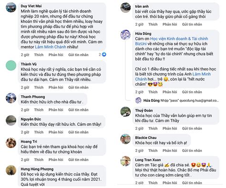Viewport: 226px width, 188px height.
Task: Open Hứa Dũng's main comment avatar
Action: [x=125, y=35]
